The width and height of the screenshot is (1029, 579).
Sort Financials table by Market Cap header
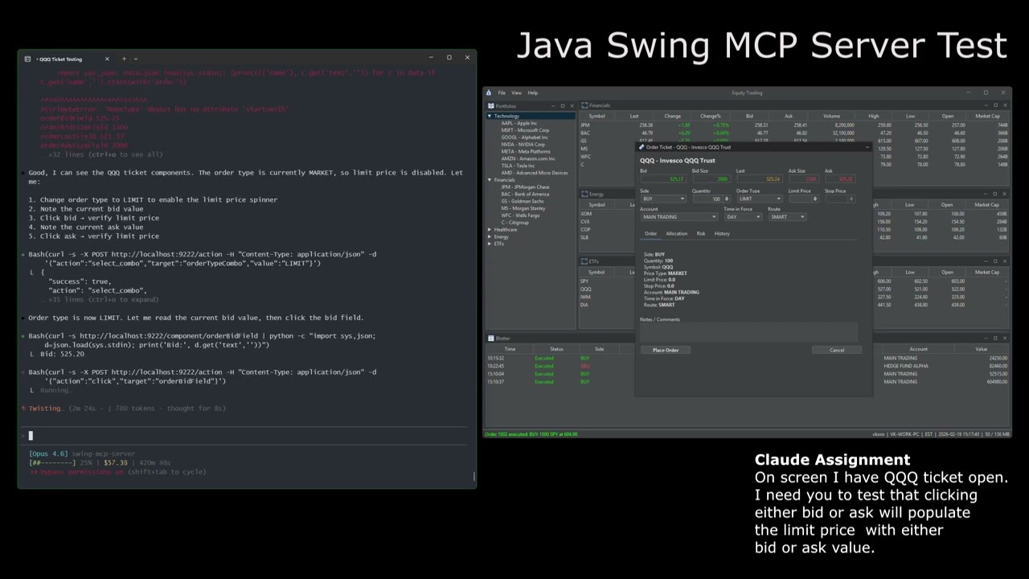(987, 116)
